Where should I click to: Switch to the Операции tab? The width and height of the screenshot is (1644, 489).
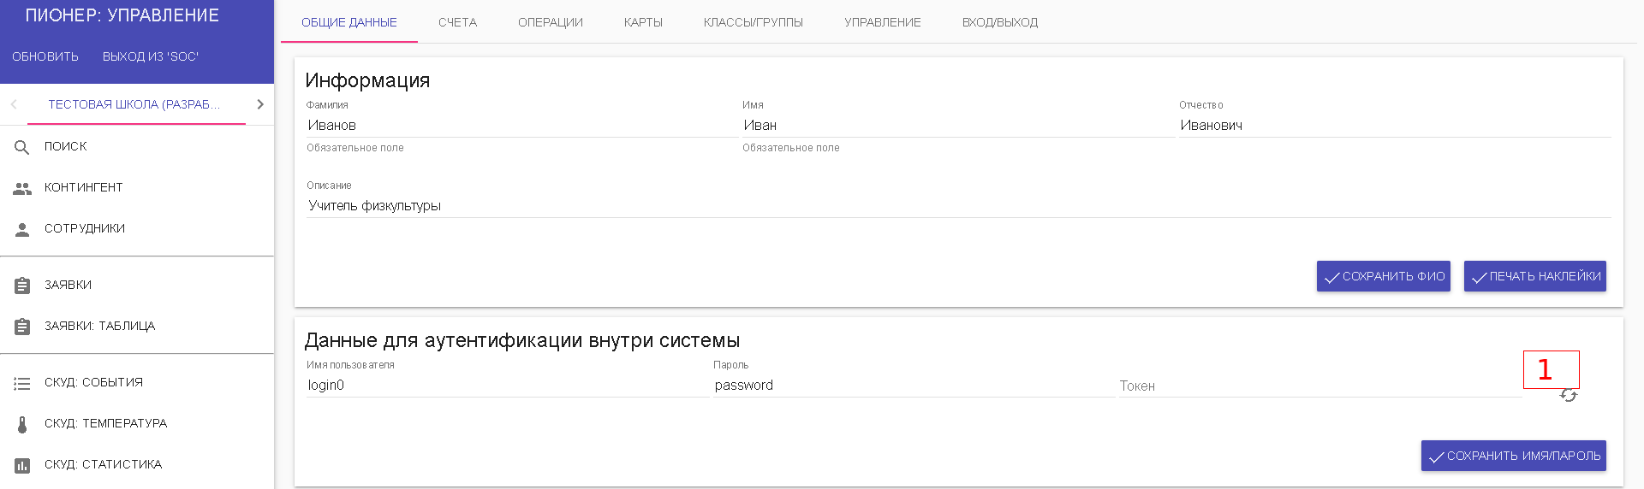click(x=551, y=22)
